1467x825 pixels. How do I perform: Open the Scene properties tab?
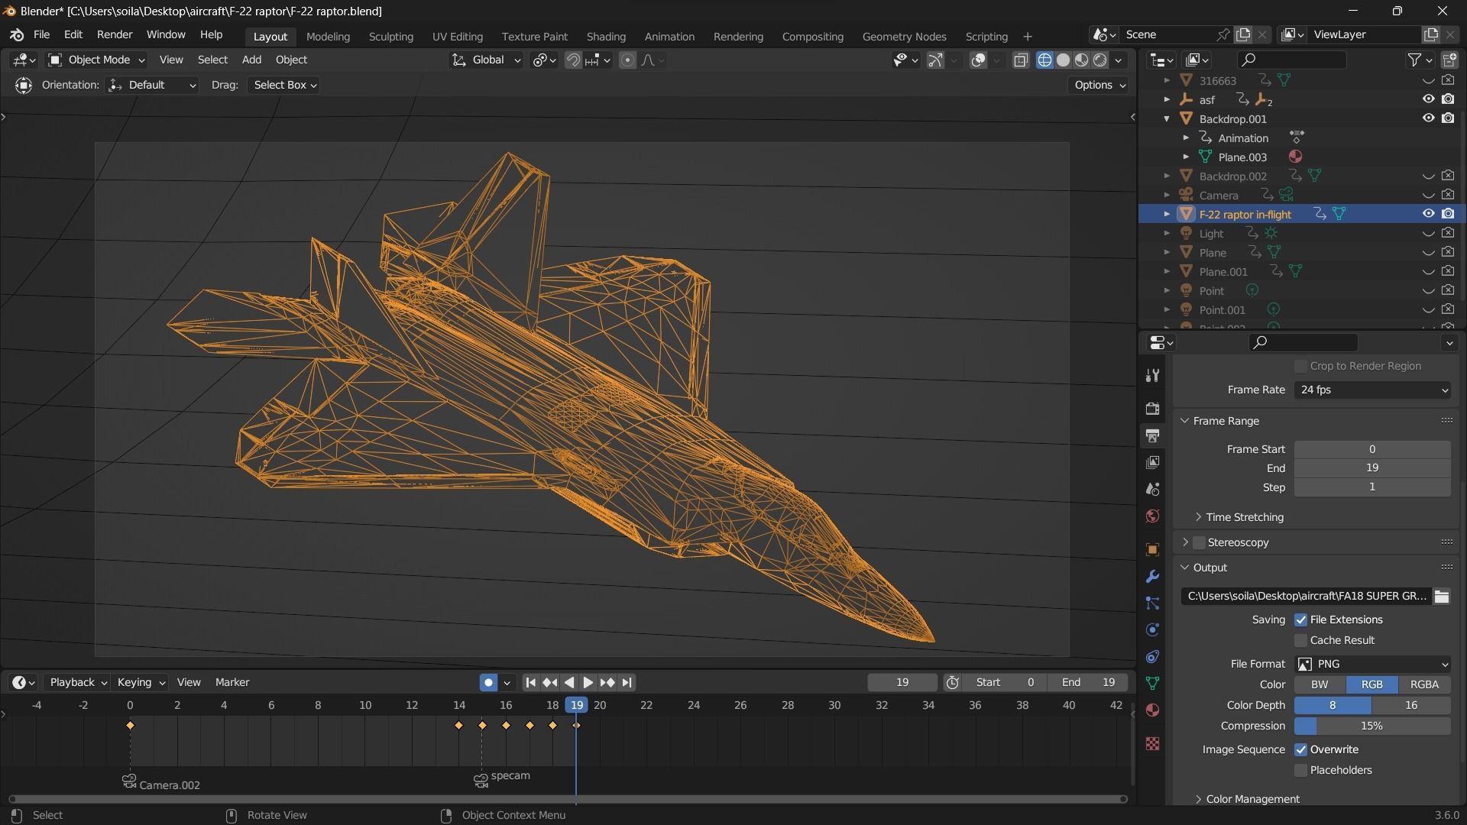[x=1152, y=489]
